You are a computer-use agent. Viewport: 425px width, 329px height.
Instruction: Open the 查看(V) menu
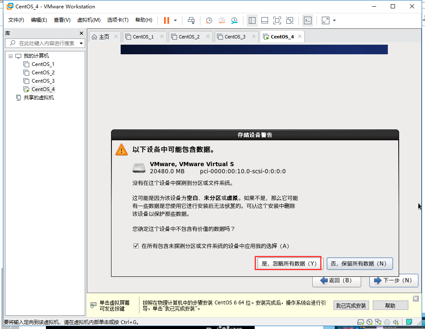(62, 20)
